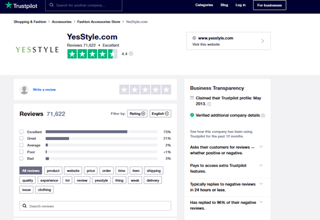This screenshot has width=320, height=220.
Task: Click the globe icon next to www.yesstyle.com
Action: pos(194,38)
